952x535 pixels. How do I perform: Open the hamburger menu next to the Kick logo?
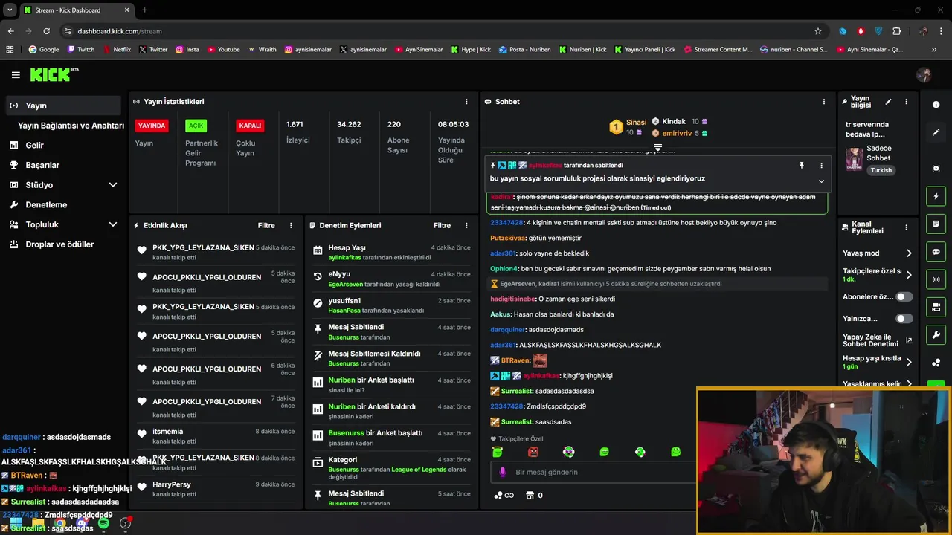16,75
